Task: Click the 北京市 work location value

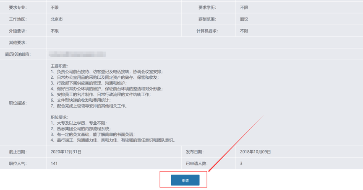Action: point(57,19)
